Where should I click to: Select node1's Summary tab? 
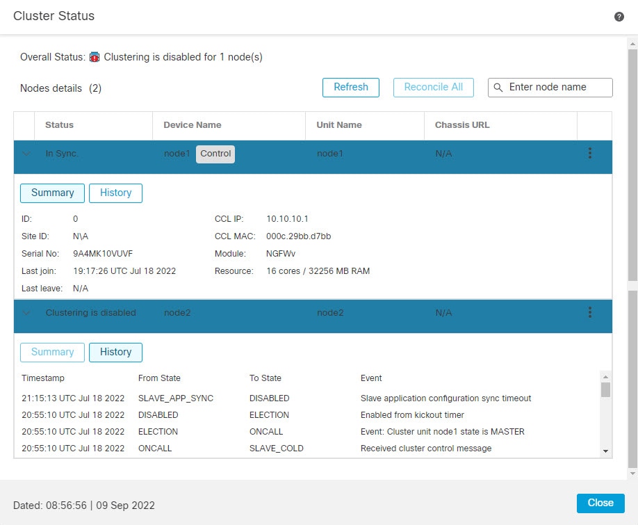pyautogui.click(x=52, y=193)
